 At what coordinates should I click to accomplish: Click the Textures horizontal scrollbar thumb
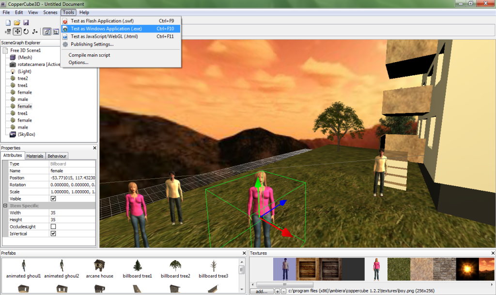(x=285, y=284)
